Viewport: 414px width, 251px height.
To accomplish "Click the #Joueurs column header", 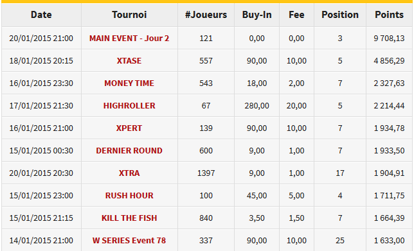I will [206, 15].
